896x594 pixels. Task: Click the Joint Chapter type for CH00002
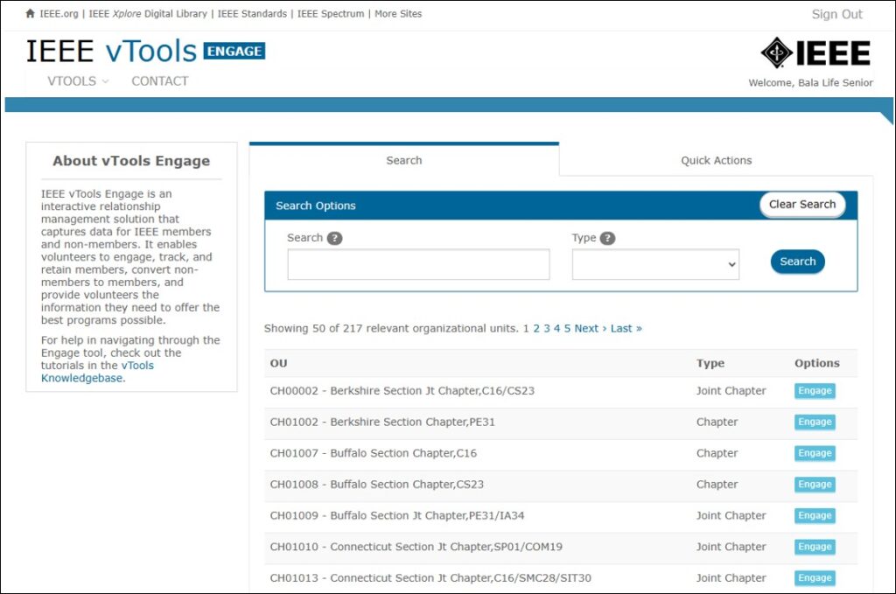click(731, 391)
